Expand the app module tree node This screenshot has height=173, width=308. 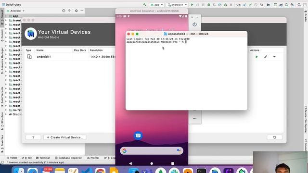(6, 16)
